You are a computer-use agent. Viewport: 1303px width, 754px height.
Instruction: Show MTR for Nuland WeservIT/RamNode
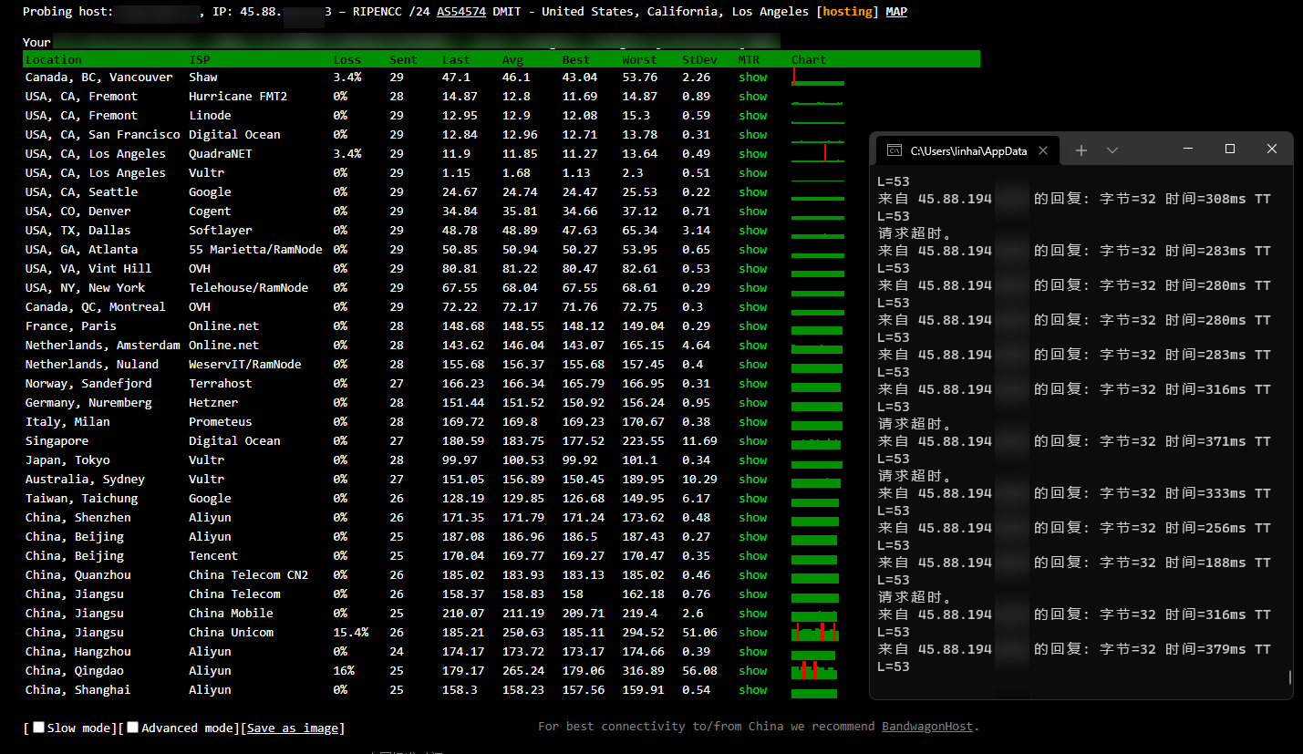pyautogui.click(x=753, y=365)
